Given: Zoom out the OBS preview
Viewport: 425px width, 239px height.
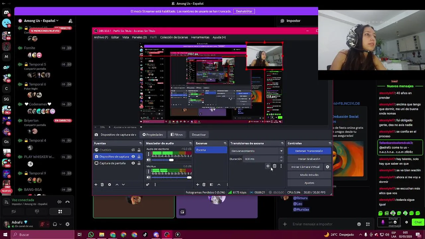Looking at the screenshot, I should [x=96, y=127].
